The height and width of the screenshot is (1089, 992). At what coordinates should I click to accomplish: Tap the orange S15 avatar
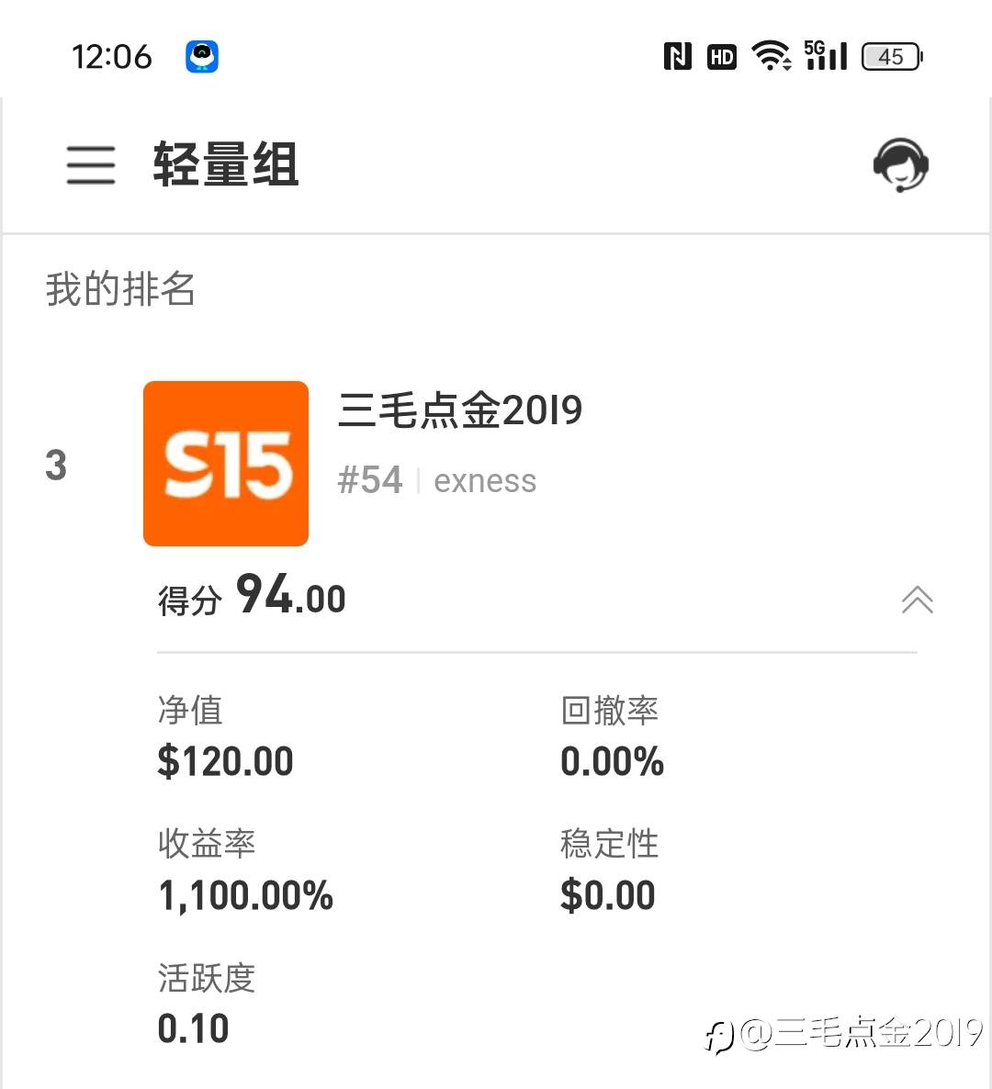(226, 464)
